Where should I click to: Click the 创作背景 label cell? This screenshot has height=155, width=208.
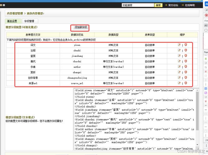(33, 78)
